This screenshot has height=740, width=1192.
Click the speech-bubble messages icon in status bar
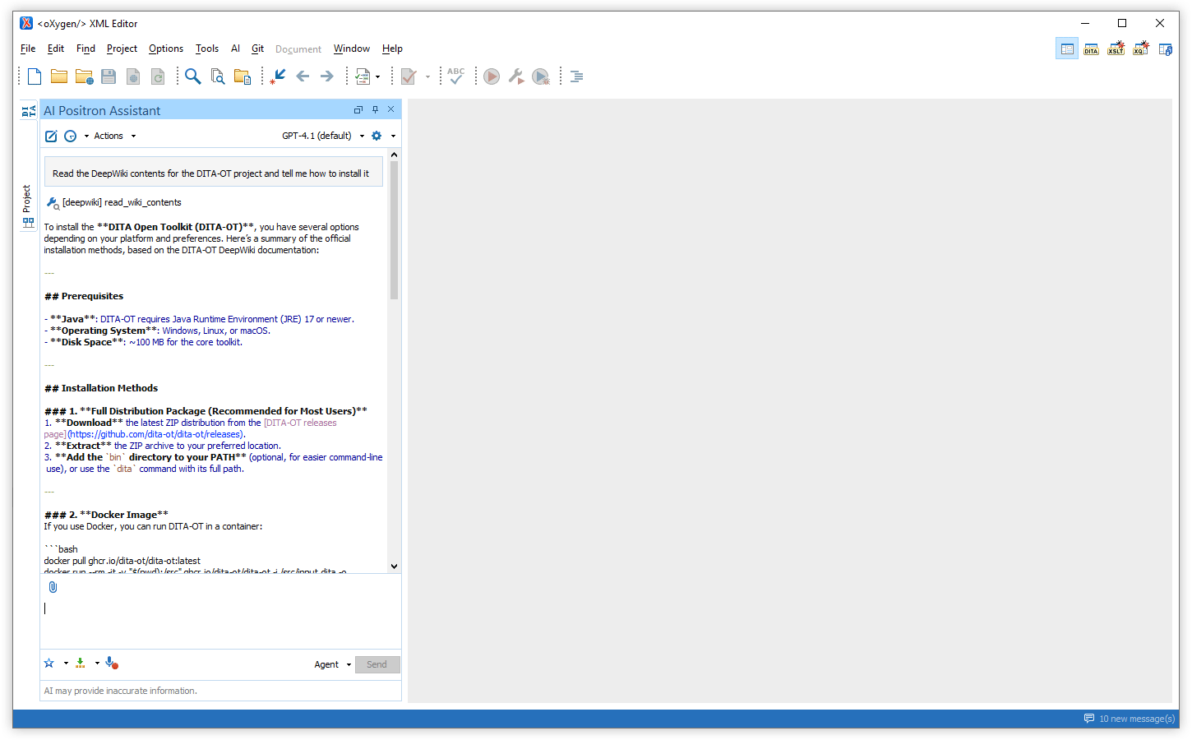[1089, 719]
